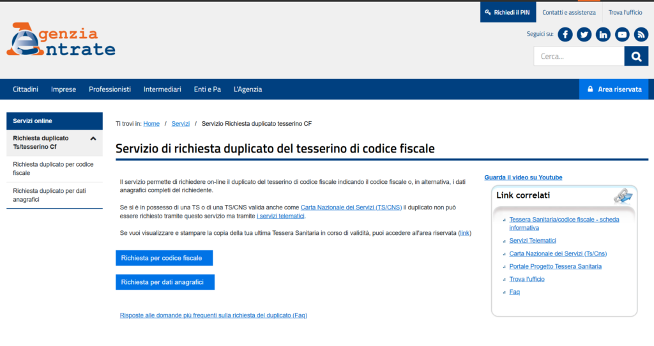Open the RSS feed icon
654x346 pixels.
click(x=641, y=34)
